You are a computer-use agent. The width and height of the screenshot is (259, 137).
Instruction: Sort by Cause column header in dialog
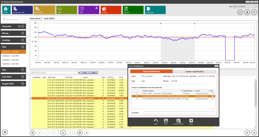coord(202,91)
